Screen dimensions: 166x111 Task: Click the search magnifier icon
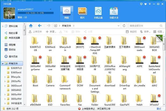161,26
